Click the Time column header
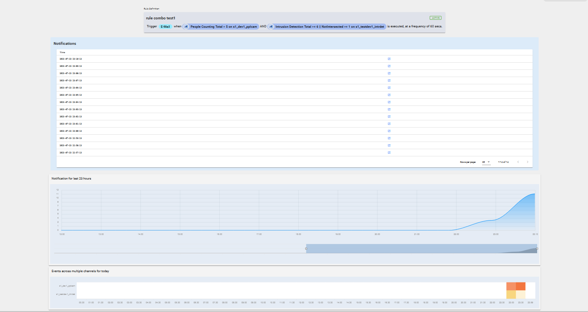This screenshot has height=312, width=588. [x=63, y=52]
